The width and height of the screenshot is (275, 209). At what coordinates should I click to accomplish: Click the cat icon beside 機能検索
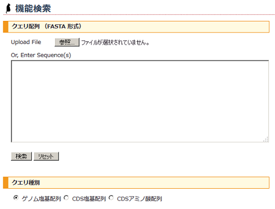point(8,8)
